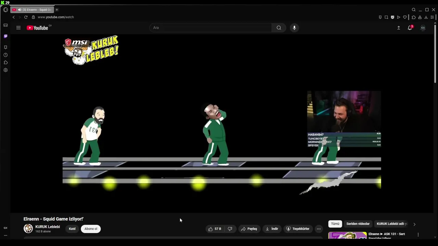Open the Easy Setup sliders icon
This screenshot has height=246, width=438.
(x=432, y=17)
